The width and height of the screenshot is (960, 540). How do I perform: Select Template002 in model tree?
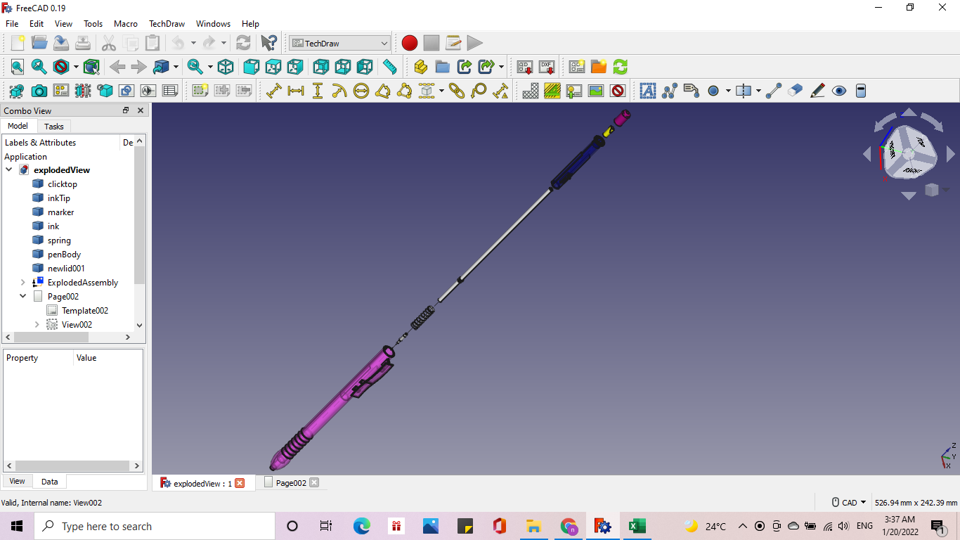pos(84,311)
